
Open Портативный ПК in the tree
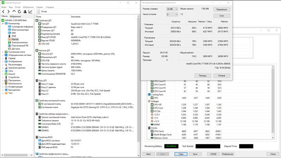(20, 46)
